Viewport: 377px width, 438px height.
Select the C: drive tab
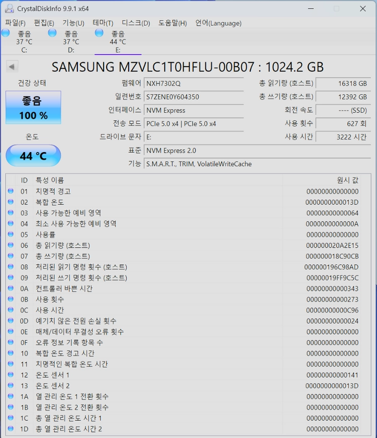(24, 41)
